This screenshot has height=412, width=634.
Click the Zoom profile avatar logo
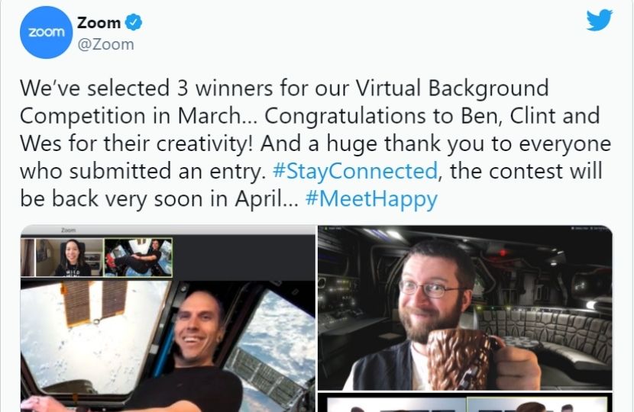point(46,32)
